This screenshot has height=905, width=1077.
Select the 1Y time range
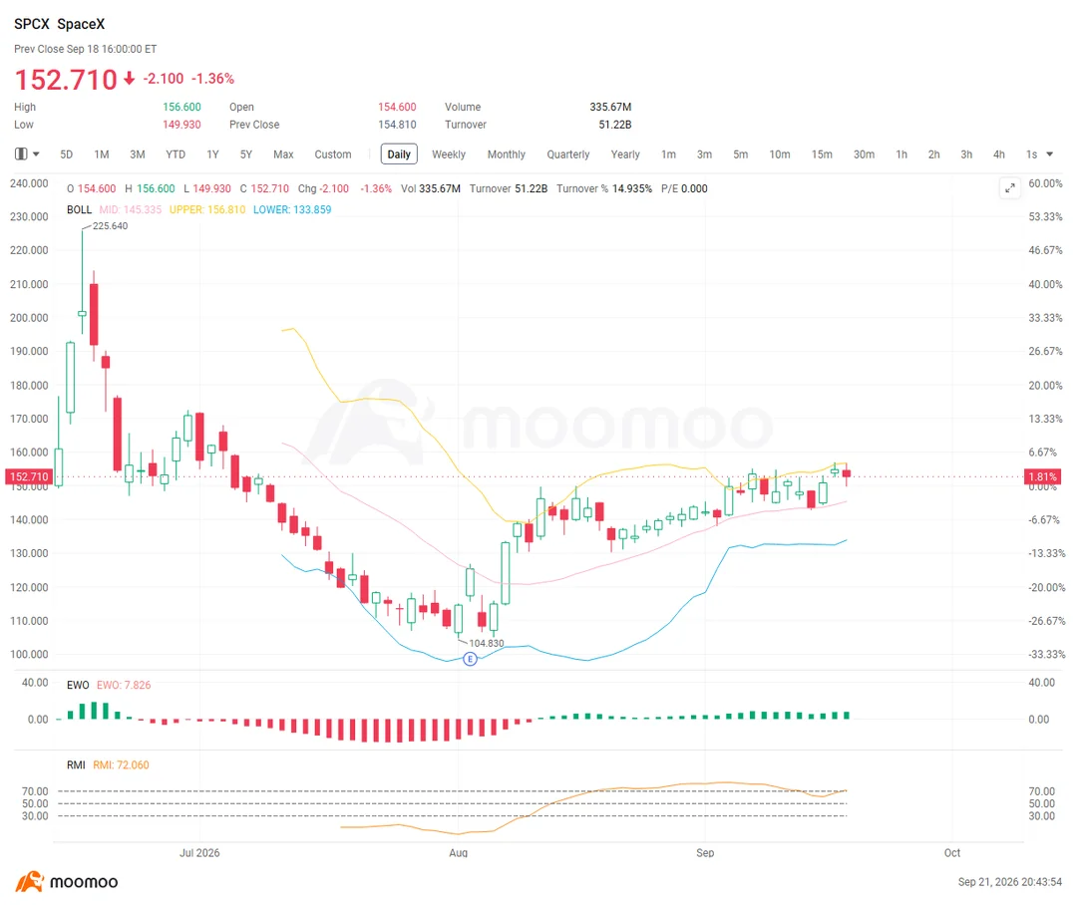[x=213, y=154]
